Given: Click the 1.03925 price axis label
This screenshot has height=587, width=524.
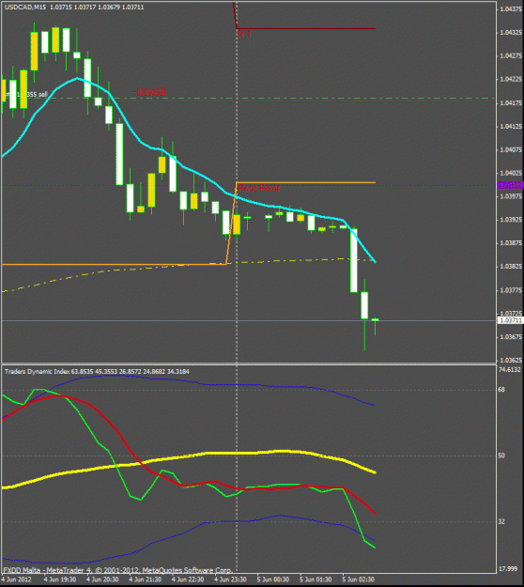Looking at the screenshot, I should point(511,220).
